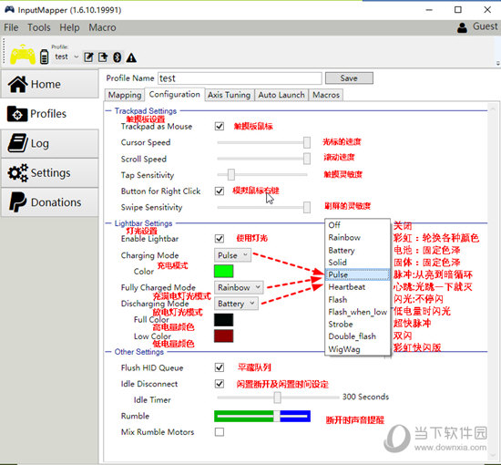The height and width of the screenshot is (465, 501).
Task: Switch to the Mapping tab
Action: (x=125, y=95)
